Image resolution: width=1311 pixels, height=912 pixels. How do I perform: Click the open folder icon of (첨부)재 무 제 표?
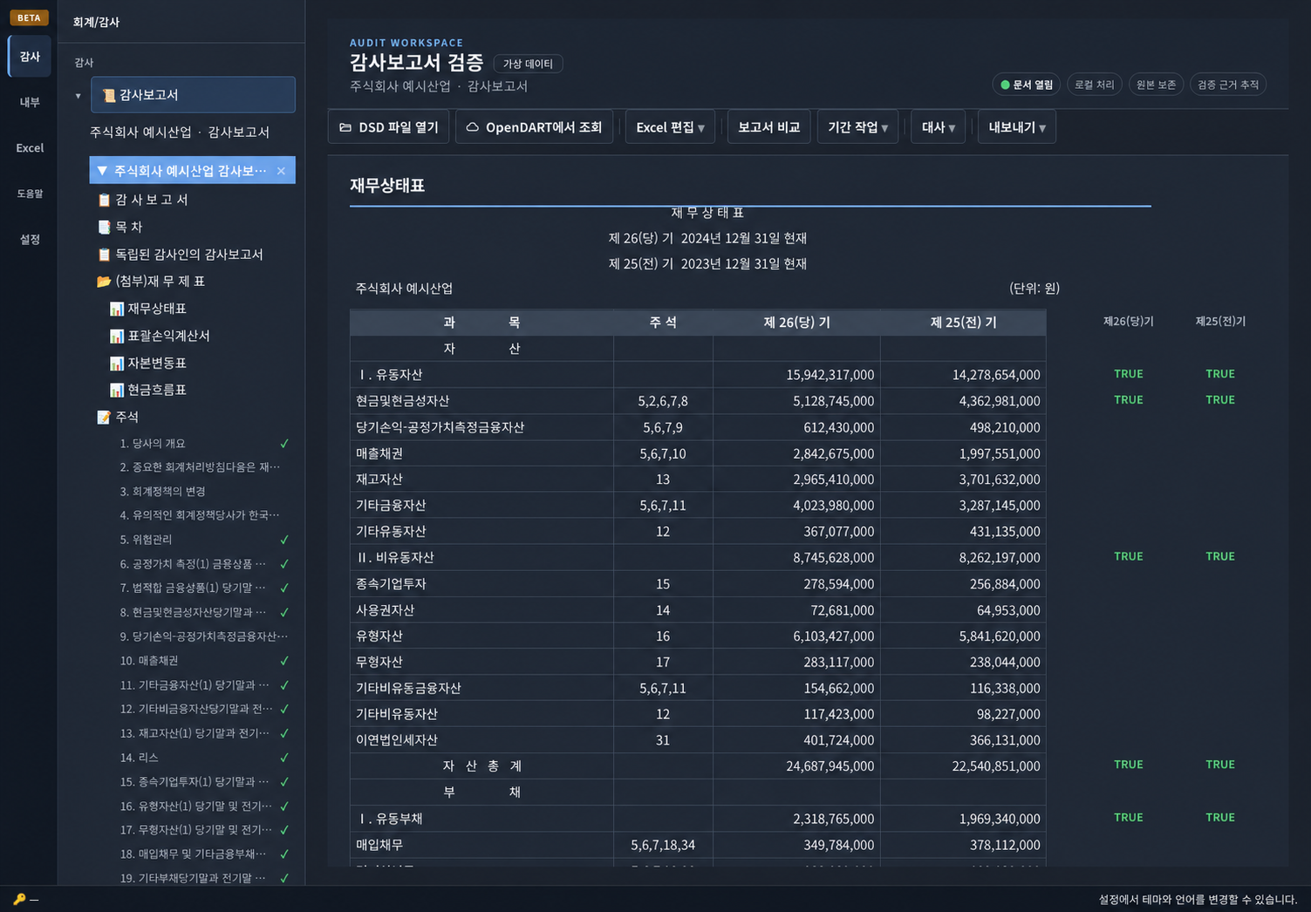[x=104, y=282]
